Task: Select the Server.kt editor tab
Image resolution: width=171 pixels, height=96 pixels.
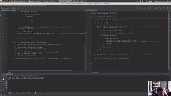Action: (6, 10)
